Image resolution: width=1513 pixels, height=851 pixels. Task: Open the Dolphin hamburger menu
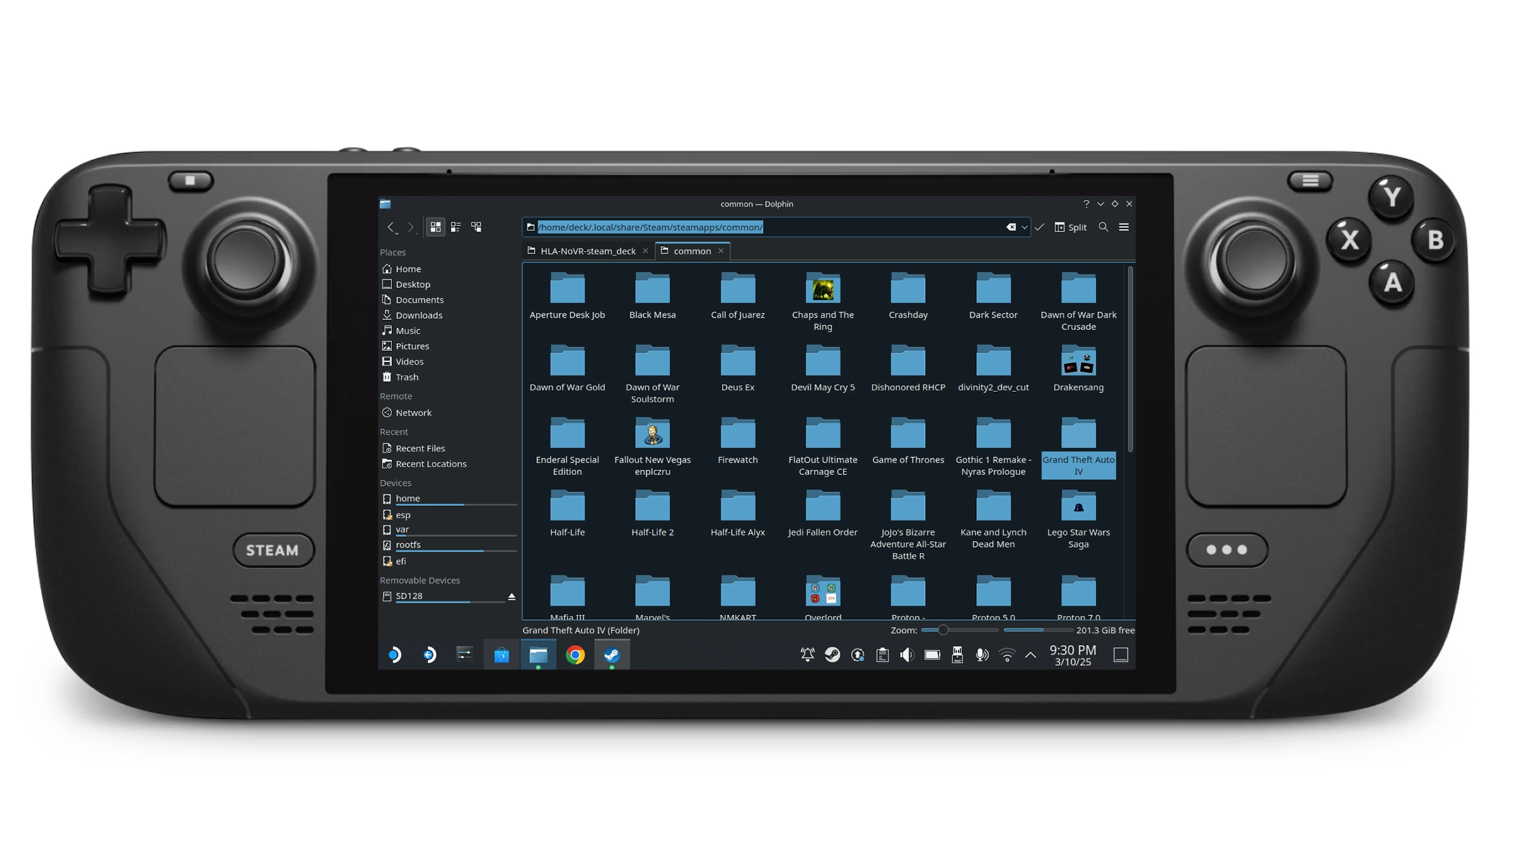pos(1124,227)
